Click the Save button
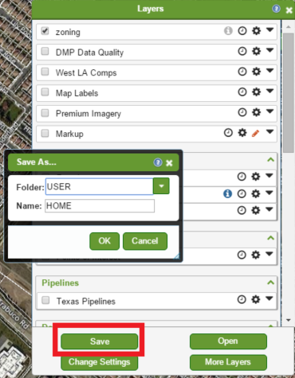The height and width of the screenshot is (378, 295). pos(100,341)
